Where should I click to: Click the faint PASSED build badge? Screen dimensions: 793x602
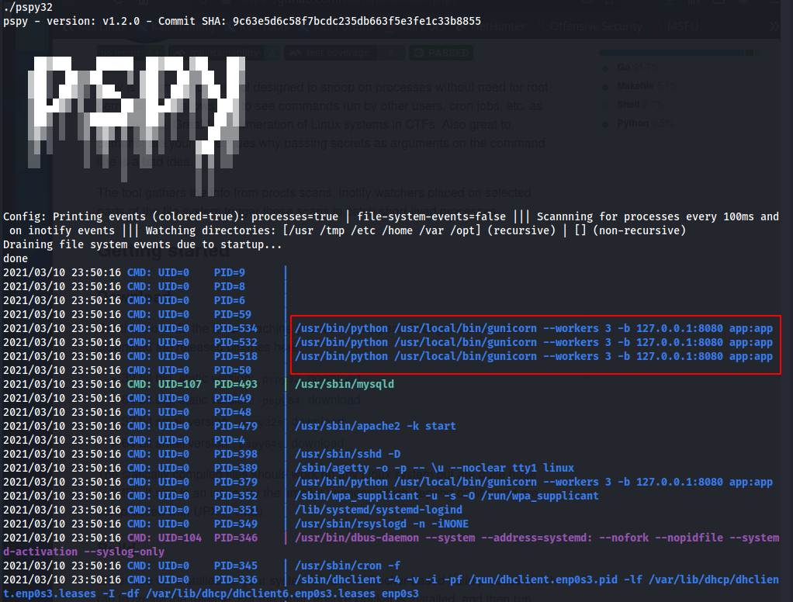pyautogui.click(x=441, y=53)
